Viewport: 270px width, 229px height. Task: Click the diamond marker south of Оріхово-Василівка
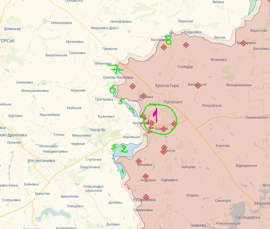click(x=133, y=86)
